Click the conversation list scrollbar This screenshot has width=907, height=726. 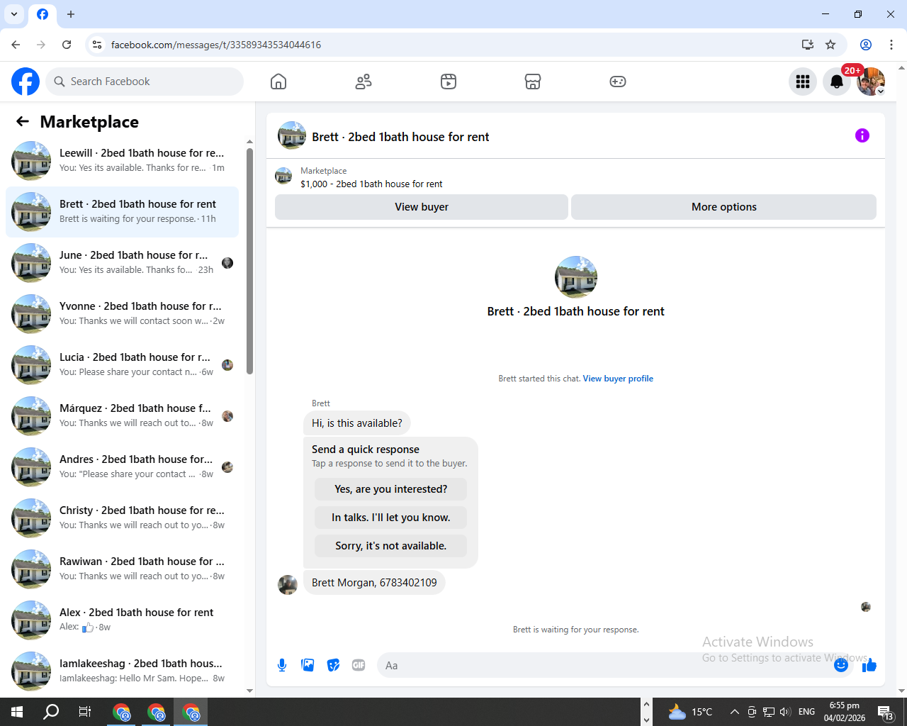(249, 261)
